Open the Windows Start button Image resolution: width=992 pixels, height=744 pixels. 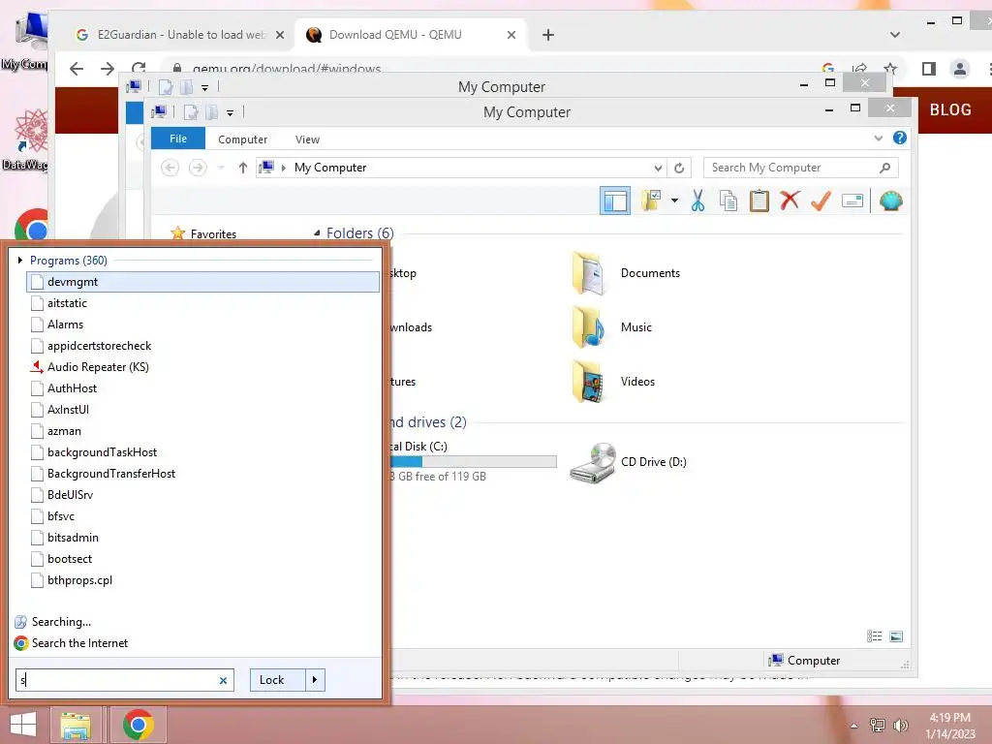pyautogui.click(x=23, y=725)
